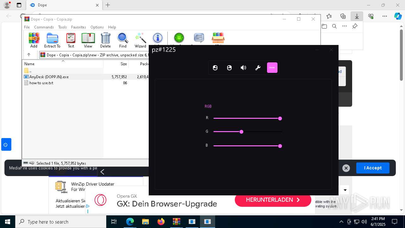Screen dimensions: 405x228
Task: Click the Extract To icon in WinRAR
Action: pos(52,41)
